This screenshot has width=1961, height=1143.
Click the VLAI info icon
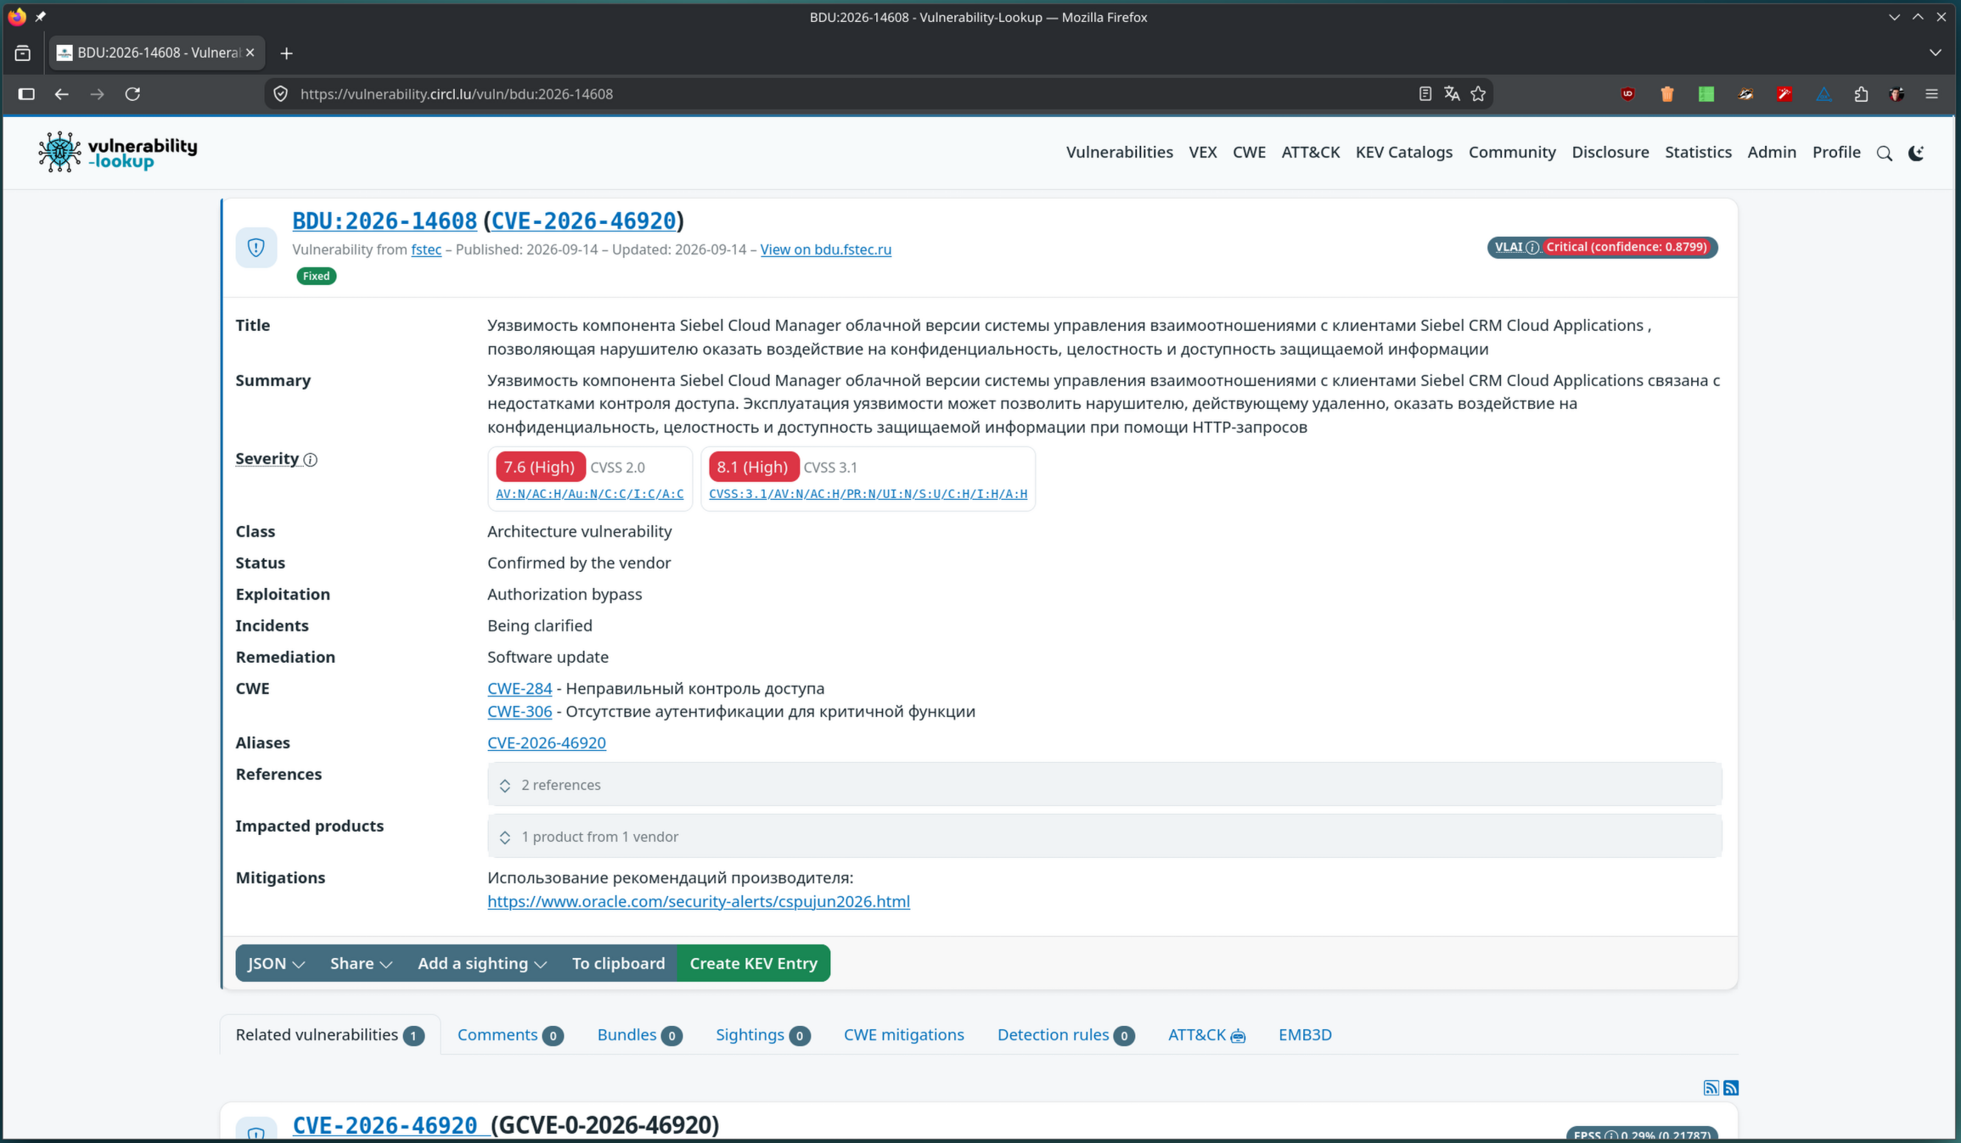1532,248
